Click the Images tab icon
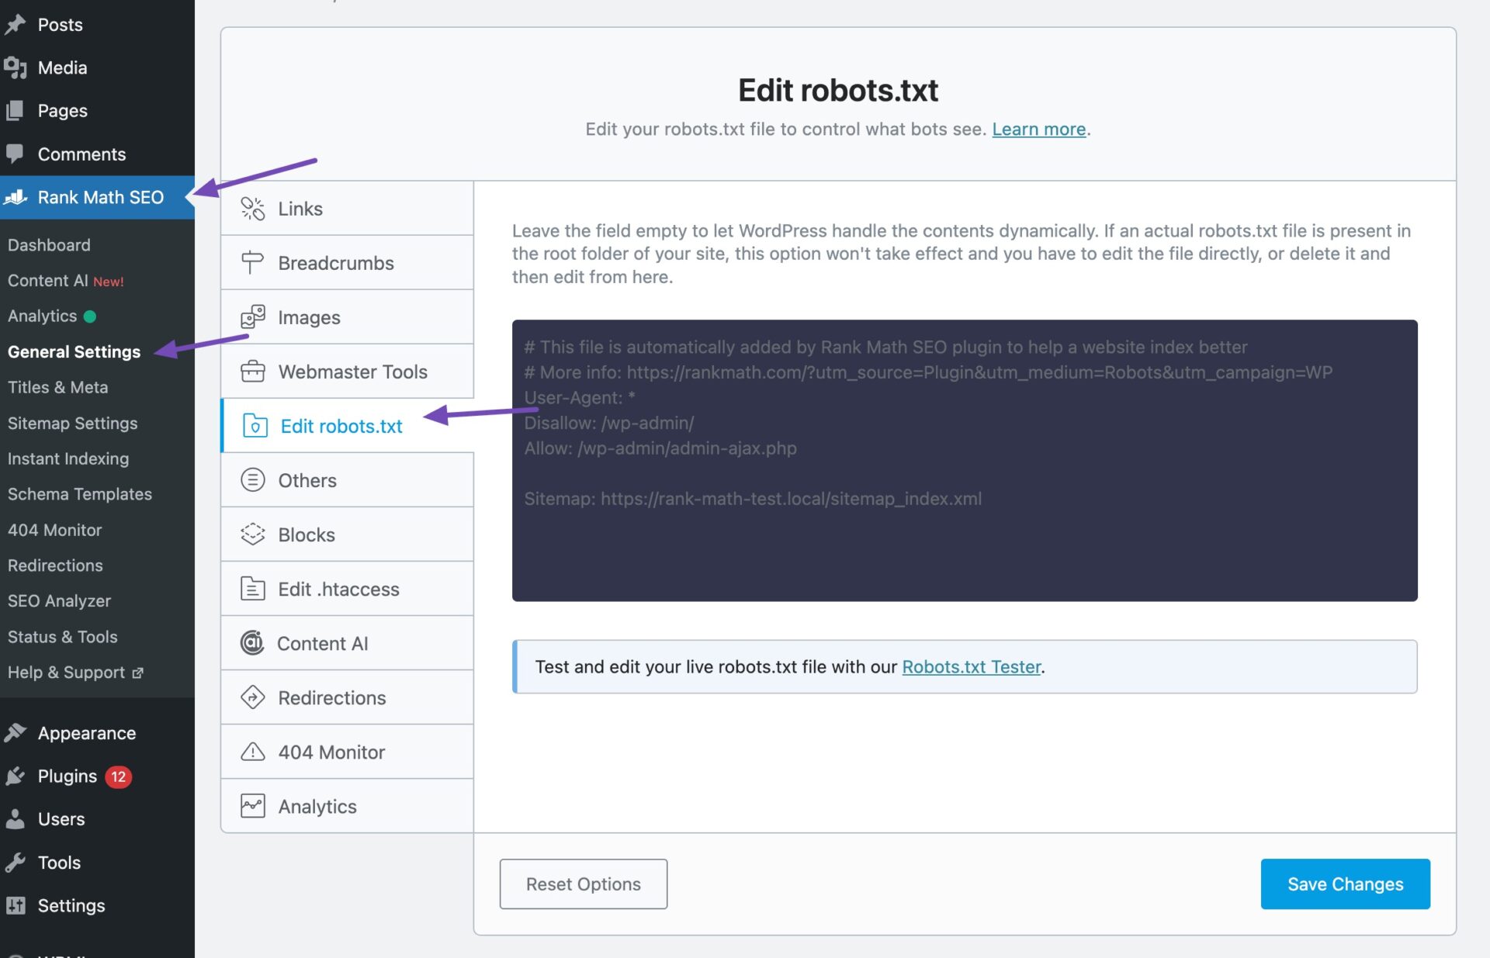Viewport: 1490px width, 958px height. click(x=252, y=316)
